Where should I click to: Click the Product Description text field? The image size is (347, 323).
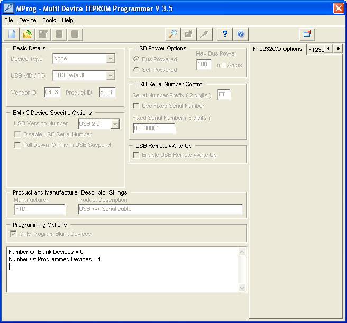160,209
